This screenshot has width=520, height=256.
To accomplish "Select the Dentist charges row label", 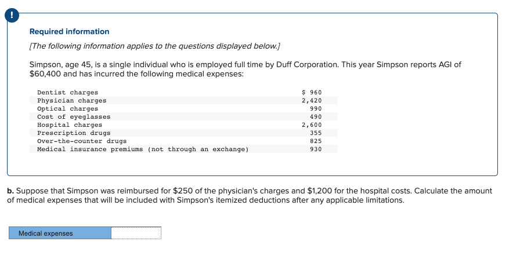I will (x=67, y=93).
